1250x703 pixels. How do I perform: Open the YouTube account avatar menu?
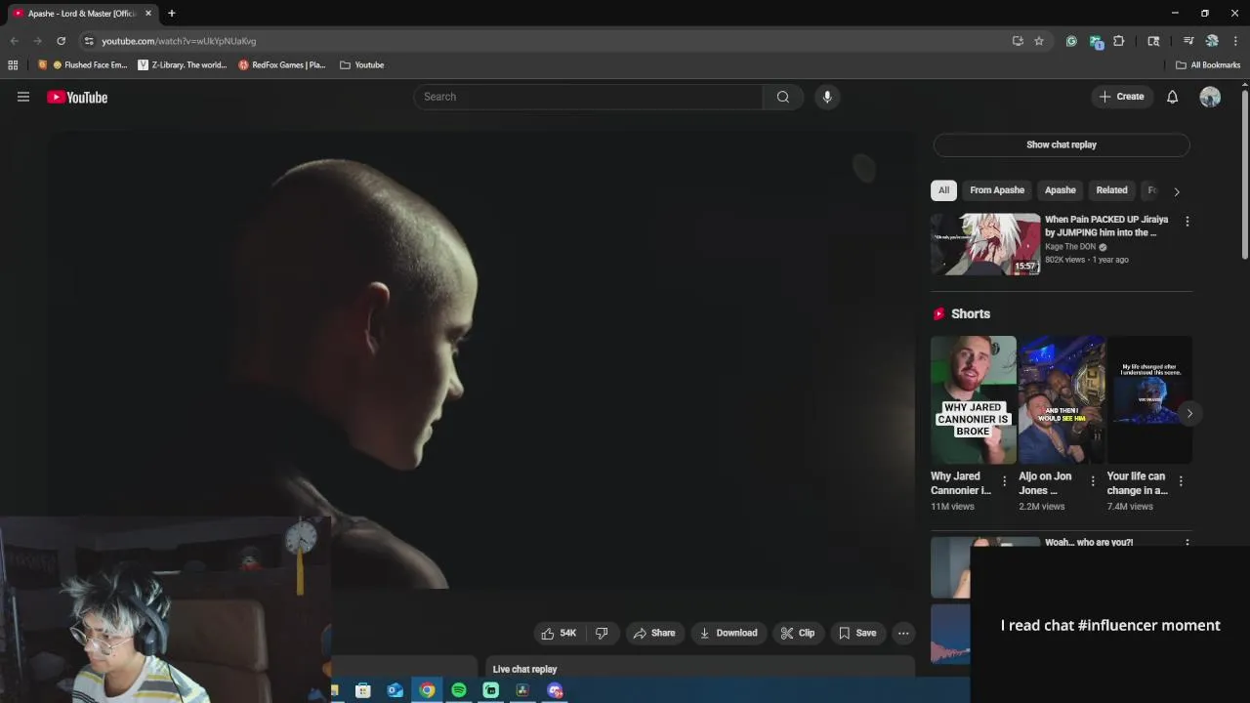point(1210,97)
